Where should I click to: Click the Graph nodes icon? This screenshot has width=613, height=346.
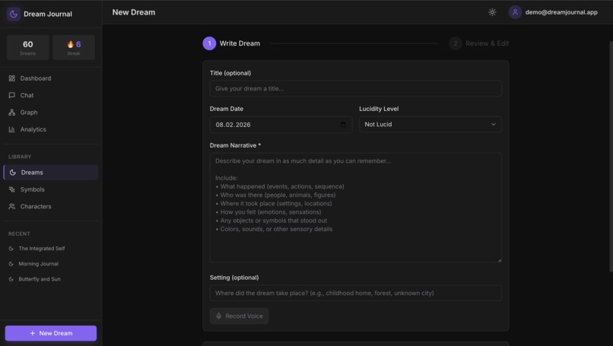pos(11,113)
